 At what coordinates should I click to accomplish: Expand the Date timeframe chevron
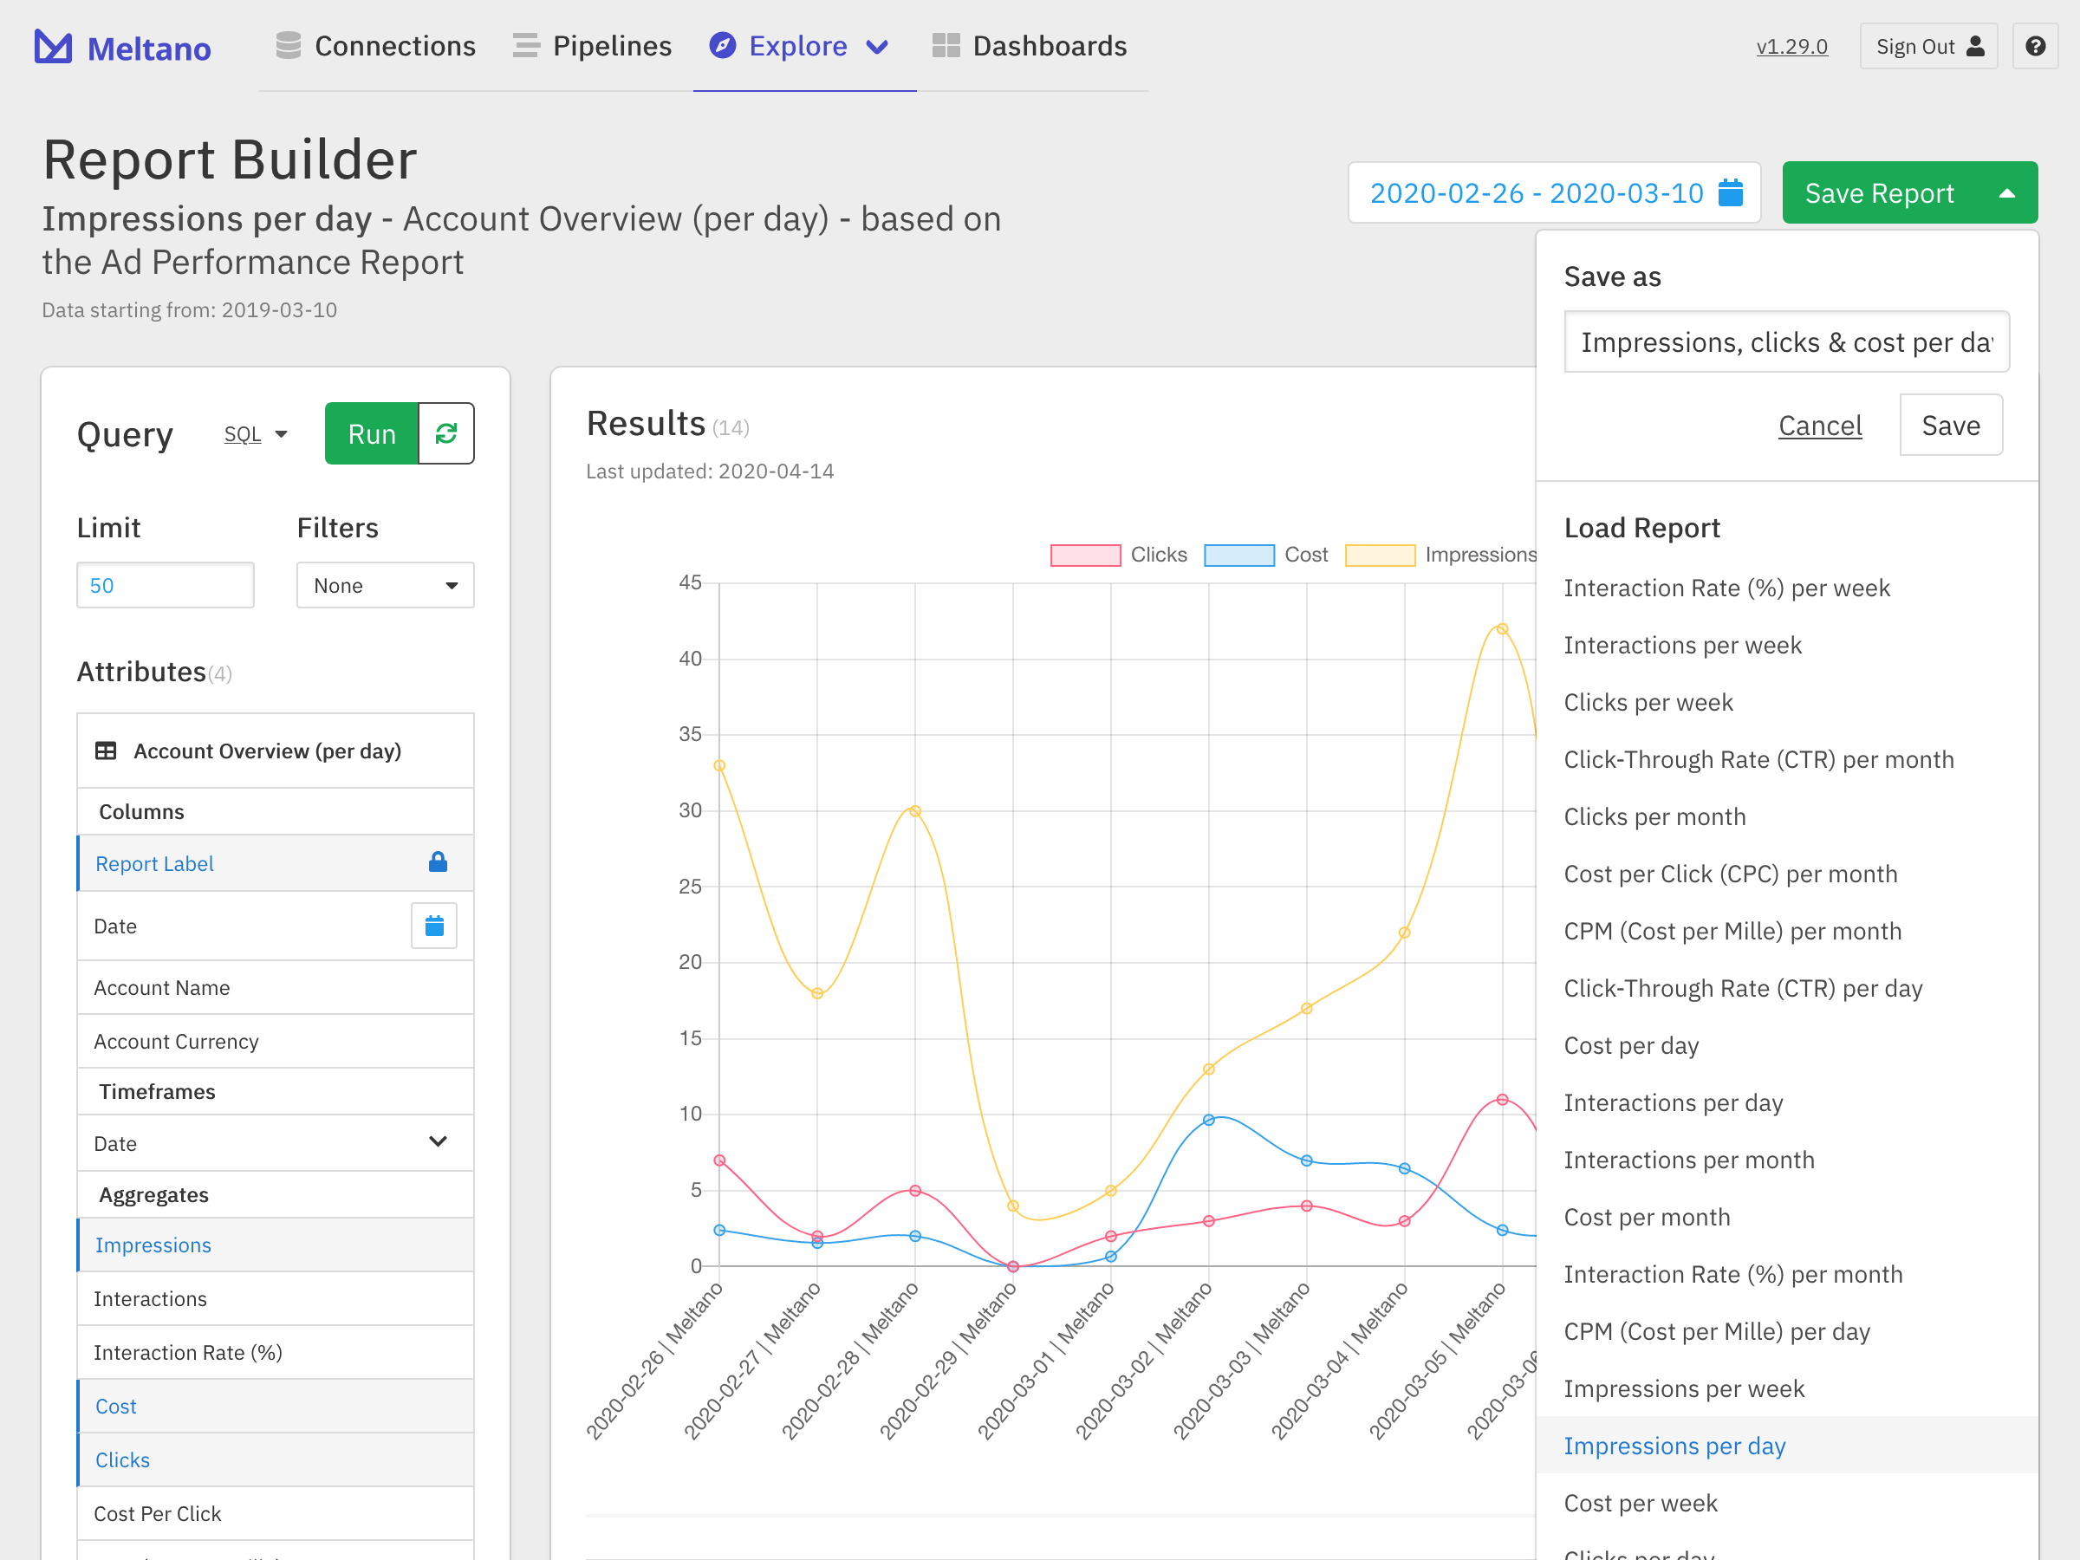[x=438, y=1142]
